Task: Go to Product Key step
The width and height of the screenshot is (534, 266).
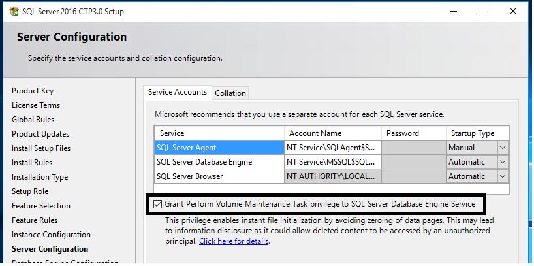Action: point(33,91)
